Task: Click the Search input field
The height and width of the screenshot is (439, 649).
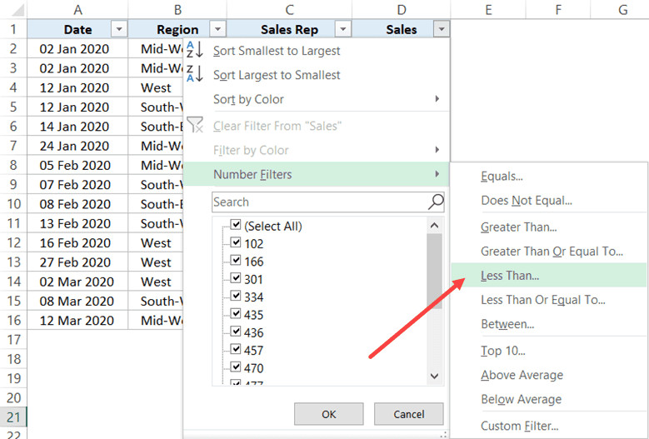Action: tap(317, 202)
